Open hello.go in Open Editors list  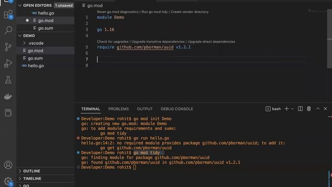pyautogui.click(x=46, y=13)
